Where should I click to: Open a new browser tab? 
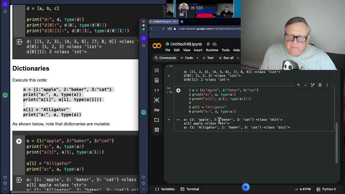(182, 22)
